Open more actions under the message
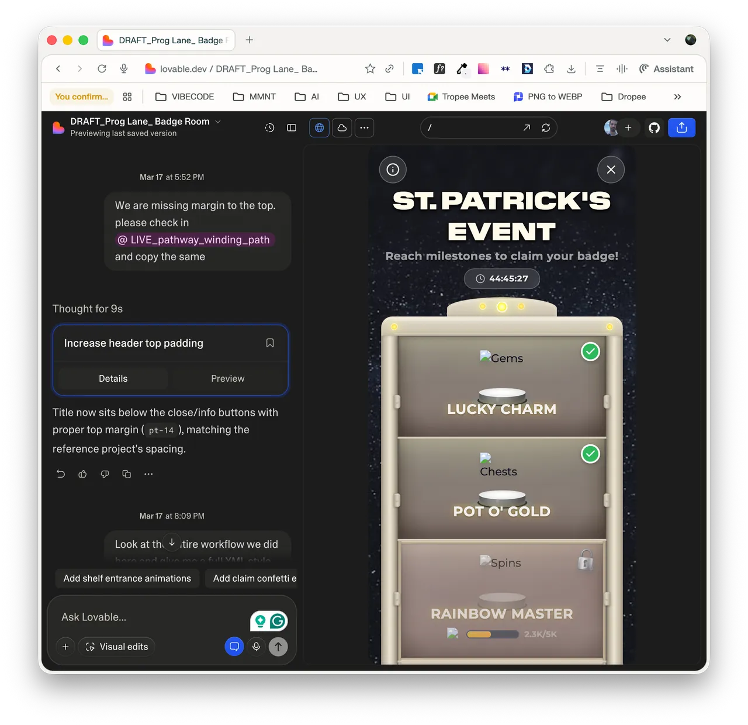 [x=148, y=474]
